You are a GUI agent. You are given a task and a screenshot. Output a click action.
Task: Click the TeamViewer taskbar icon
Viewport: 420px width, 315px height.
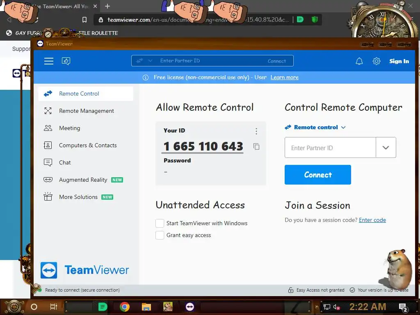pos(190,307)
